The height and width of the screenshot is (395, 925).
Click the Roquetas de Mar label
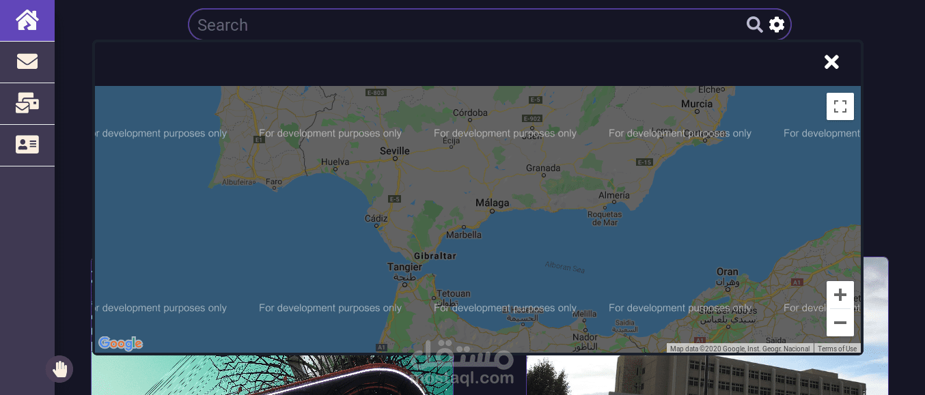(x=605, y=218)
